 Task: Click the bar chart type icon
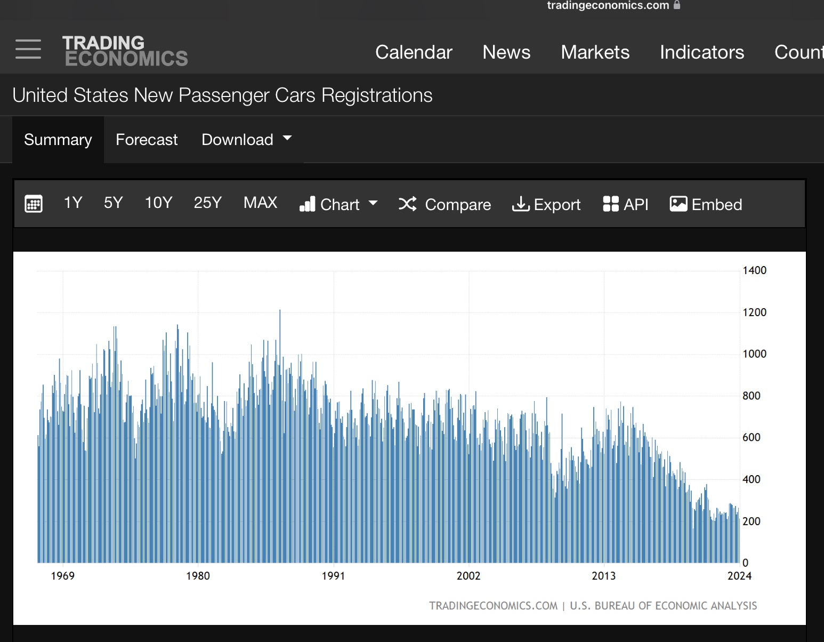[x=308, y=204]
